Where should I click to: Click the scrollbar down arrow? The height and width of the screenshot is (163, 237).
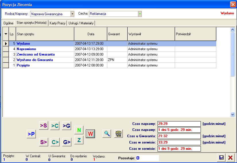tap(232, 115)
